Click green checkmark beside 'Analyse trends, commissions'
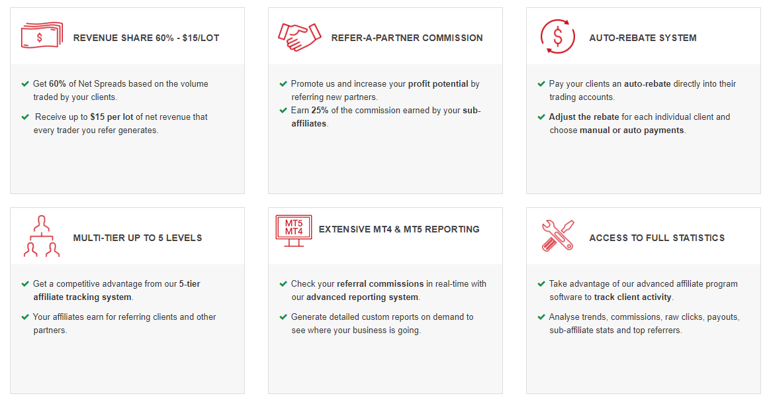Screen dimensions: 769x402 click(x=541, y=317)
